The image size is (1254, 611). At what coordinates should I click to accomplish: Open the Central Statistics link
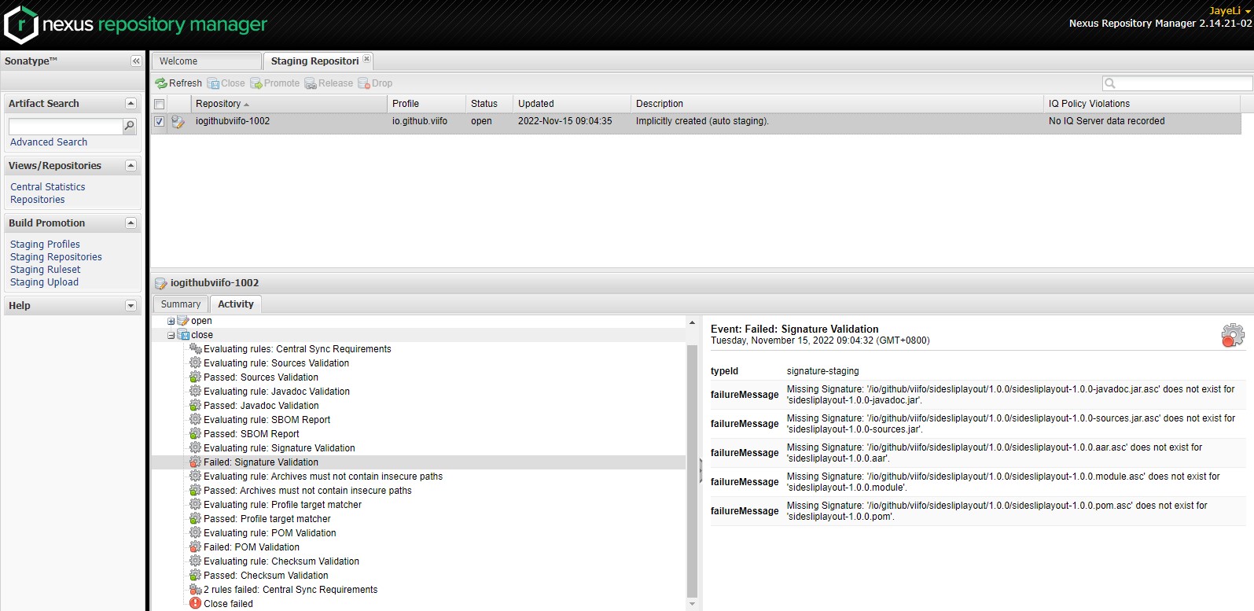[48, 187]
